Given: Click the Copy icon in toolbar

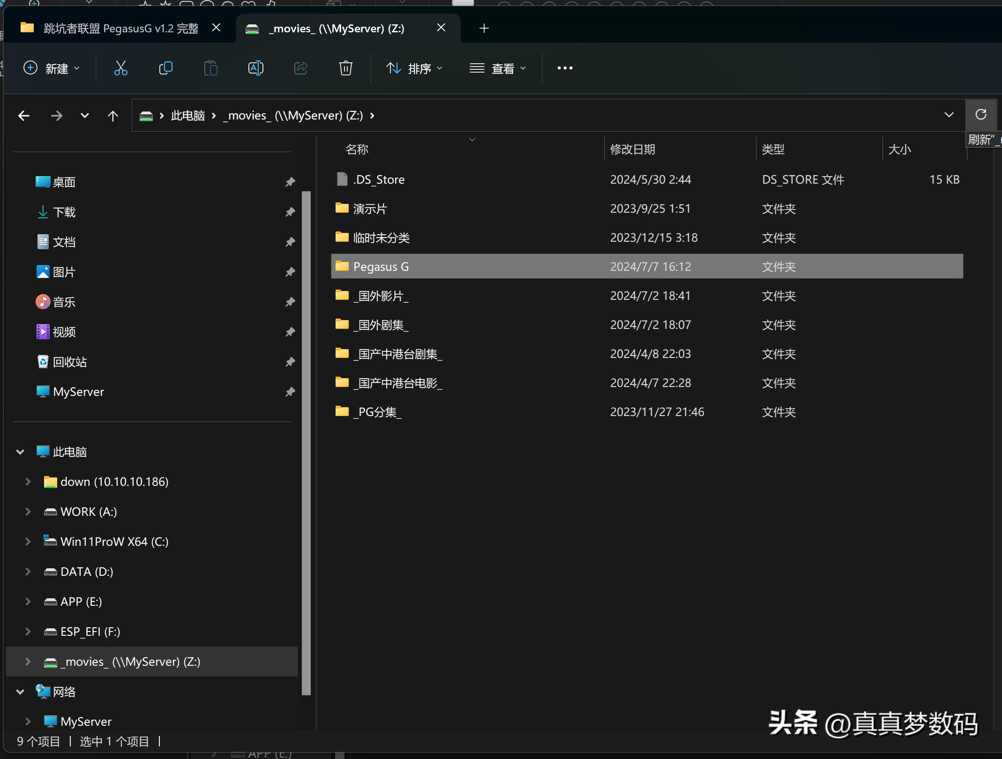Looking at the screenshot, I should click(x=166, y=68).
